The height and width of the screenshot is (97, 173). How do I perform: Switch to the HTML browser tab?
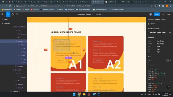pos(123,2)
